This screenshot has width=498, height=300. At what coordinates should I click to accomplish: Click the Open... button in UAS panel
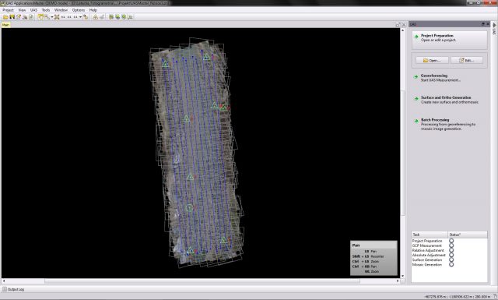point(432,60)
